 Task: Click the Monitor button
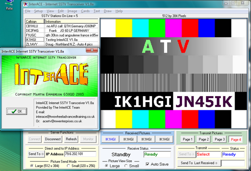point(88,139)
